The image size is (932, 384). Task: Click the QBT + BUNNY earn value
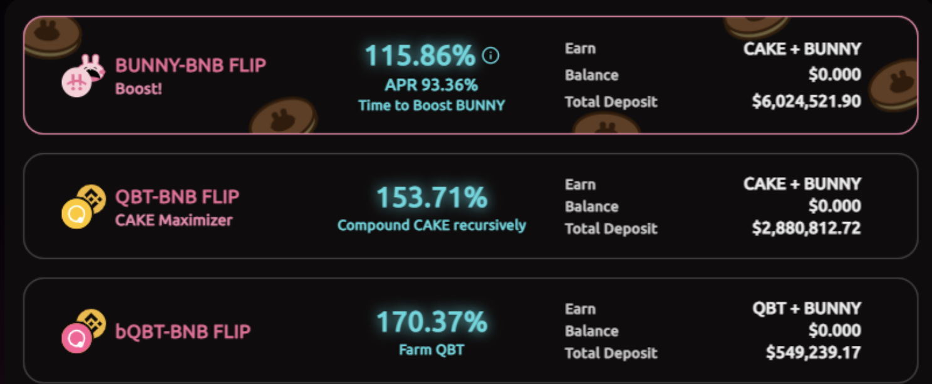806,308
